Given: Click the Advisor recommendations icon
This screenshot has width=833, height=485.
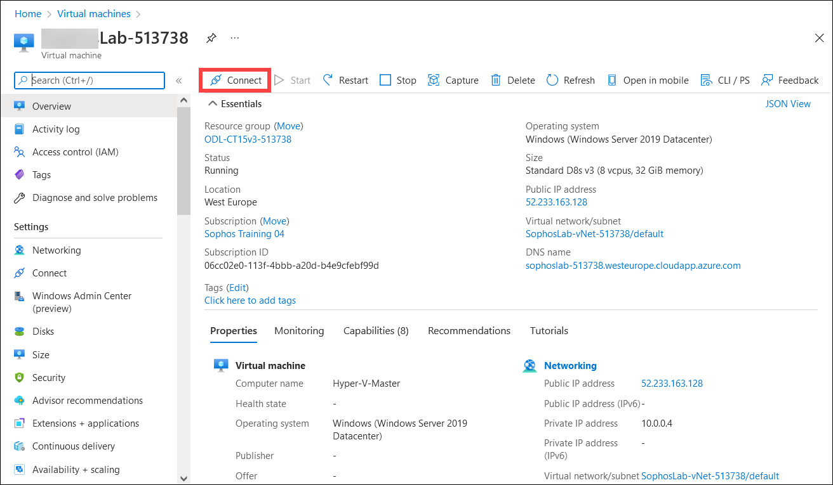Looking at the screenshot, I should 20,401.
